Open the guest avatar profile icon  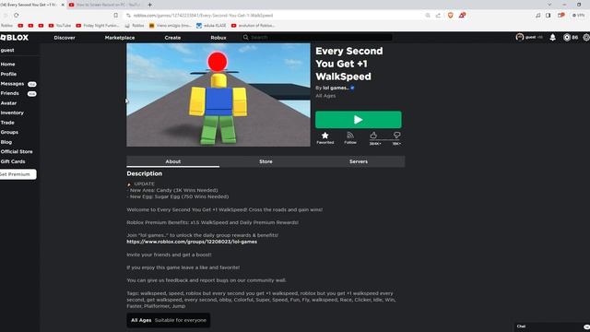point(520,37)
